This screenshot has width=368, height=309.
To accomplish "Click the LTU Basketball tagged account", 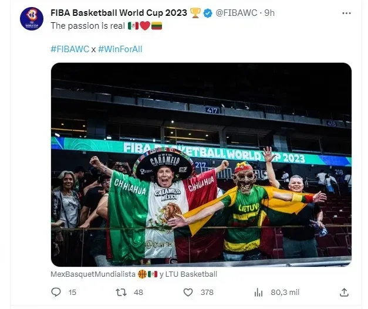I will [191, 274].
